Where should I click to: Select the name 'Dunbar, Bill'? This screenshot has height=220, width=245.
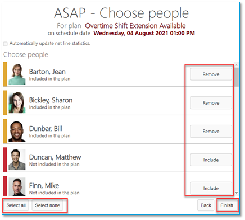point(46,129)
